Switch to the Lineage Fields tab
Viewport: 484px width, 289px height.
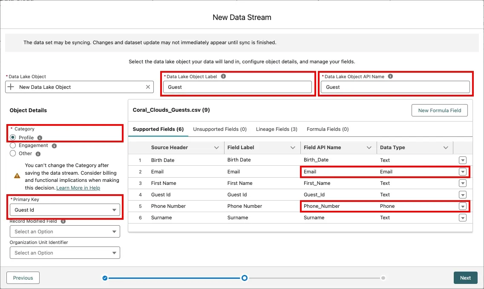click(x=277, y=129)
